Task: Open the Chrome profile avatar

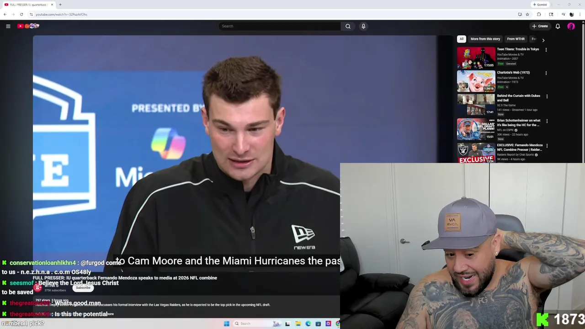Action: pyautogui.click(x=571, y=14)
